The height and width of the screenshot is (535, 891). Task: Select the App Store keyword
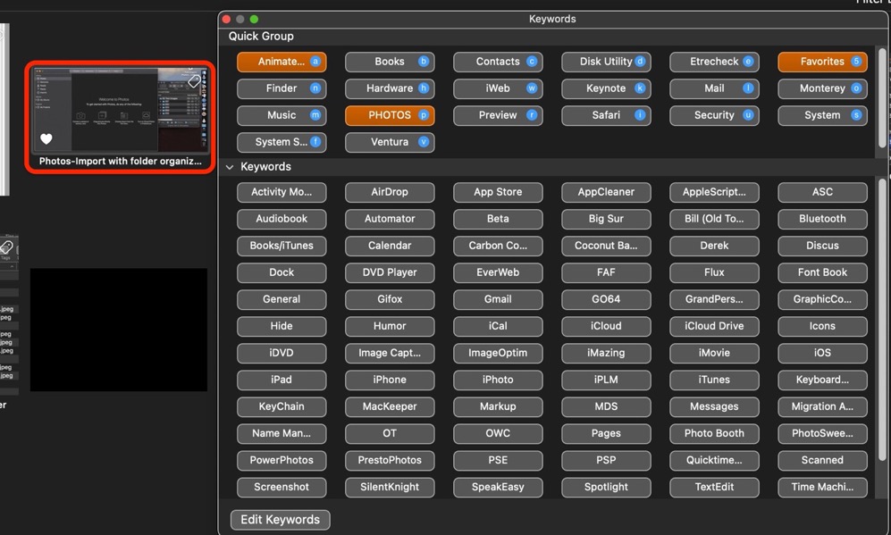[498, 192]
